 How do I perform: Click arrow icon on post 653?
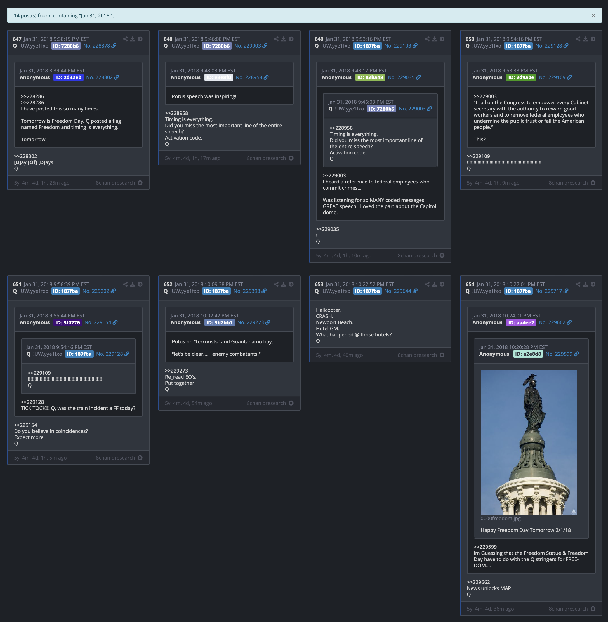442,284
